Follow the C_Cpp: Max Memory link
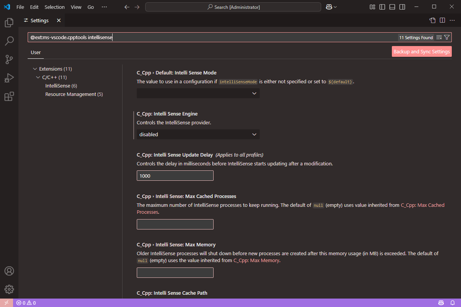The width and height of the screenshot is (461, 307). pyautogui.click(x=256, y=260)
